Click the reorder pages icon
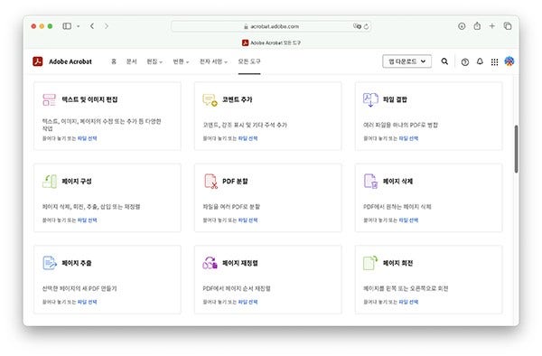 click(210, 263)
